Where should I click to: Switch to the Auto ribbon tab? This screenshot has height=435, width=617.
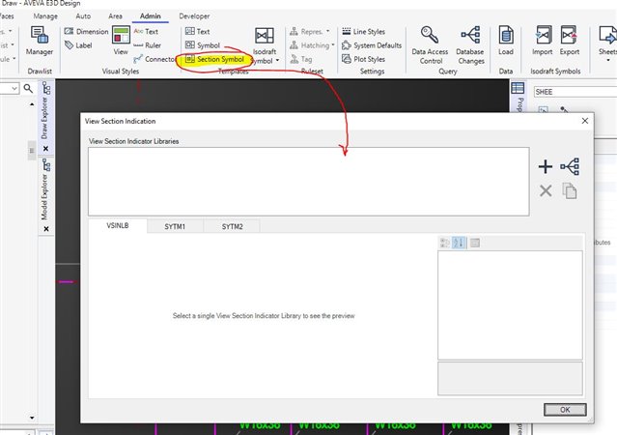coord(83,16)
